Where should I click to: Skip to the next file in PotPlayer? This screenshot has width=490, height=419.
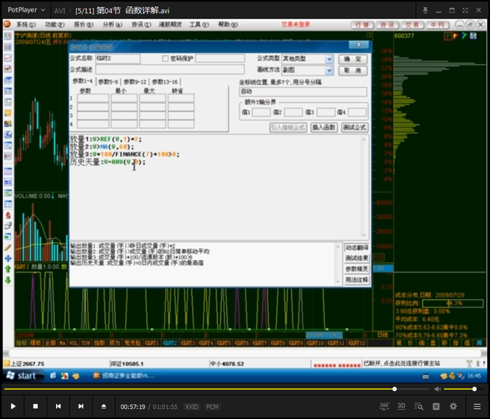point(81,407)
